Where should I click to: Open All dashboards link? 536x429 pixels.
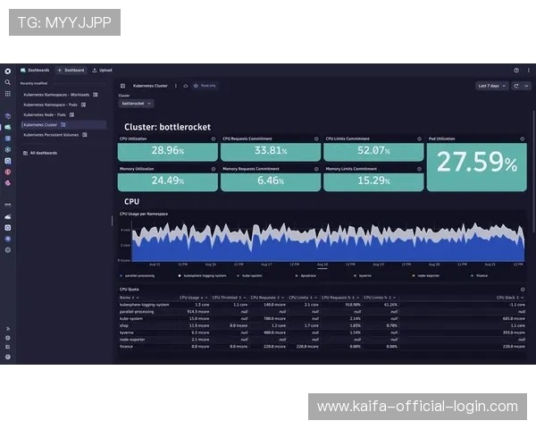click(x=40, y=153)
